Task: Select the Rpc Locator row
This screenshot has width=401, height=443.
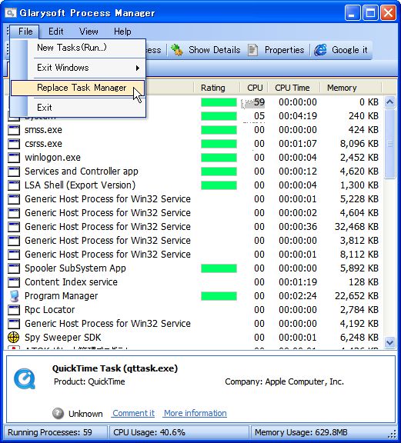Action: tap(194, 310)
